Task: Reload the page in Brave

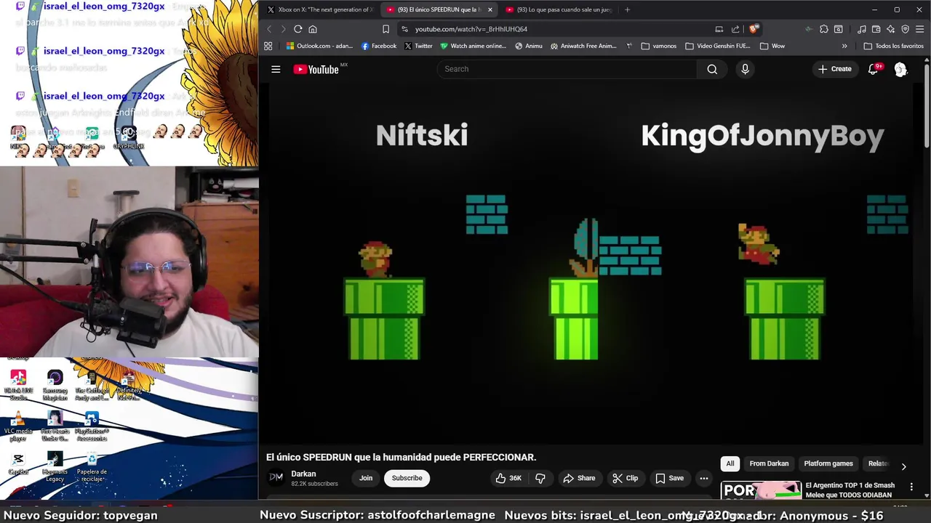Action: (x=297, y=29)
